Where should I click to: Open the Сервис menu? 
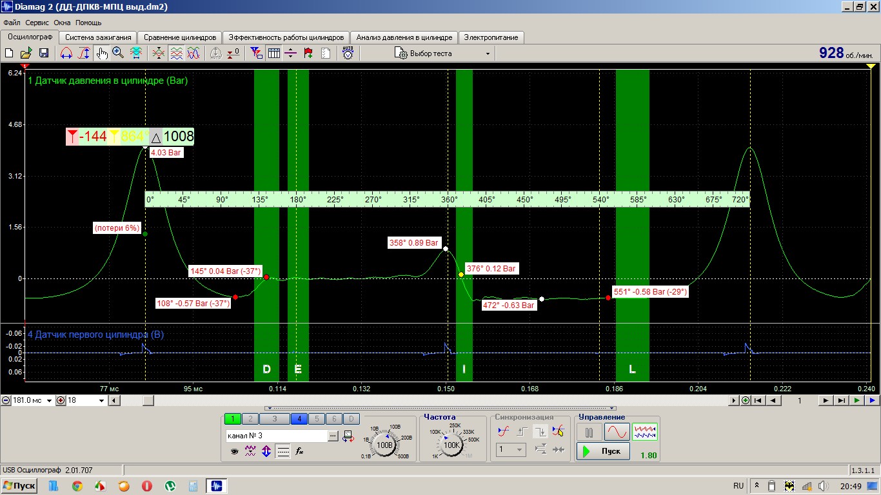(37, 23)
